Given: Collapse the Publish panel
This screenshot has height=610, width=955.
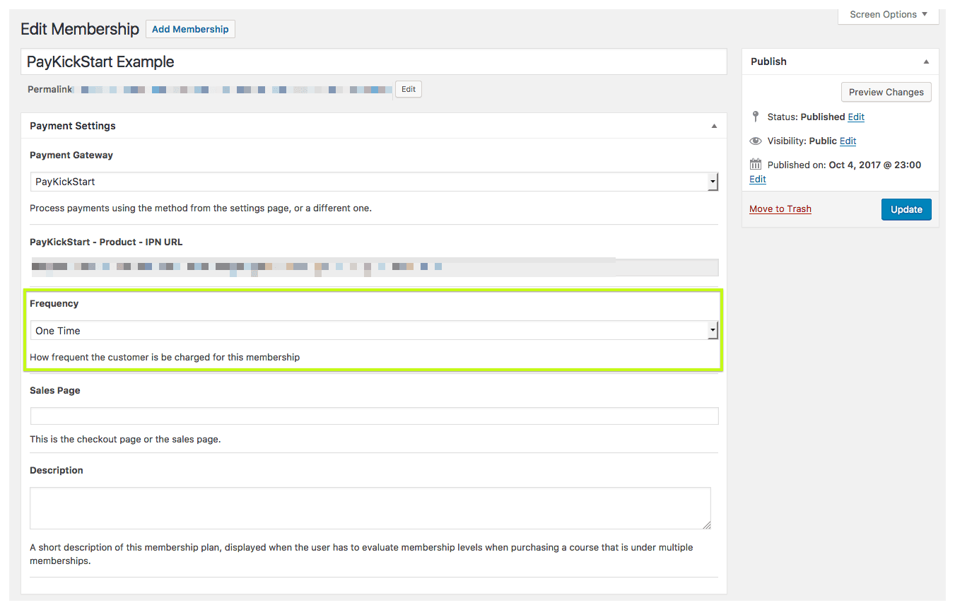Looking at the screenshot, I should click(926, 61).
